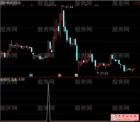Click the orange 榜 info marker

point(76,75)
